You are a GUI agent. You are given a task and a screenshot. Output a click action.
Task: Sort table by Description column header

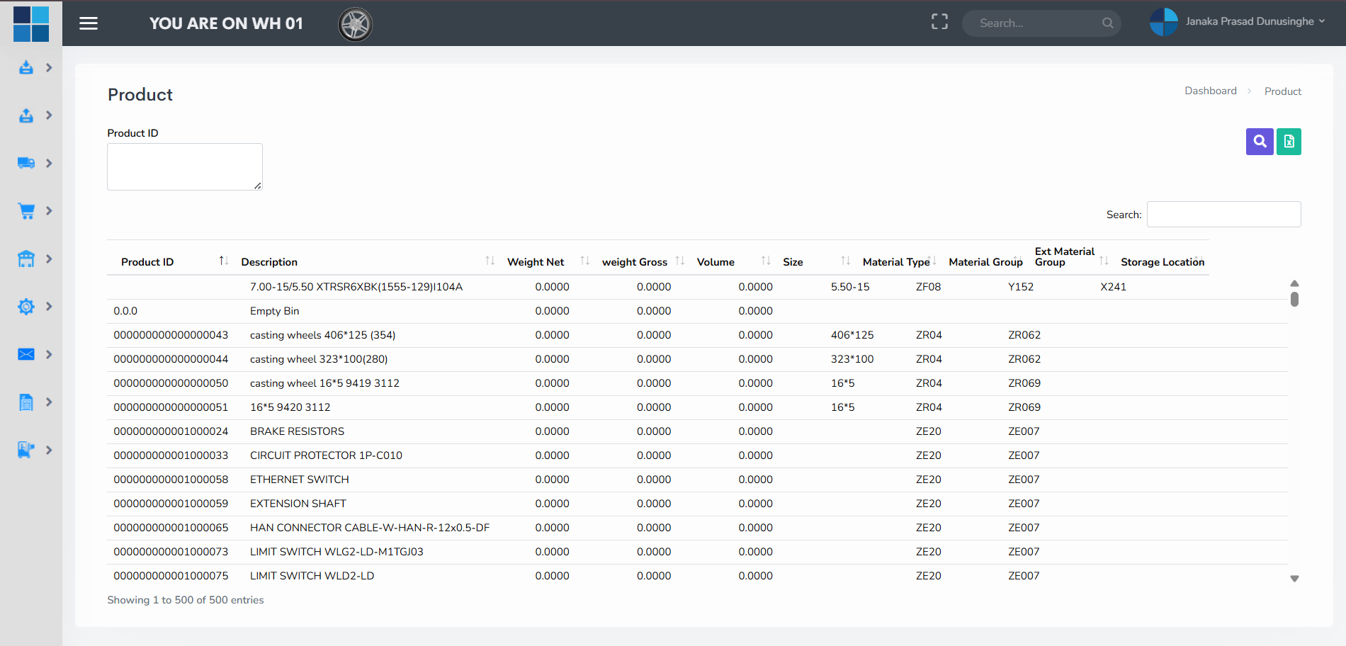[269, 262]
